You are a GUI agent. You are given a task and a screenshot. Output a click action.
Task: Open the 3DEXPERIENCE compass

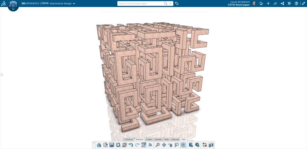(13, 6)
